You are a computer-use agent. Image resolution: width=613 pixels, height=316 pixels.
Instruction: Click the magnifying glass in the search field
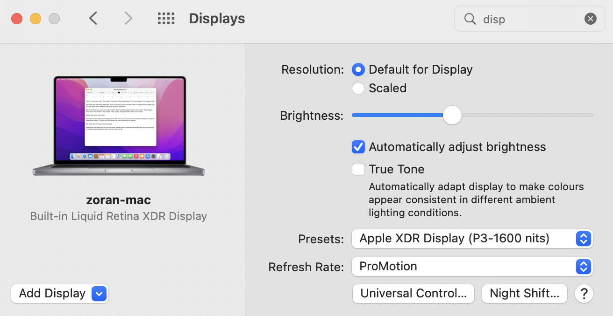pos(470,19)
